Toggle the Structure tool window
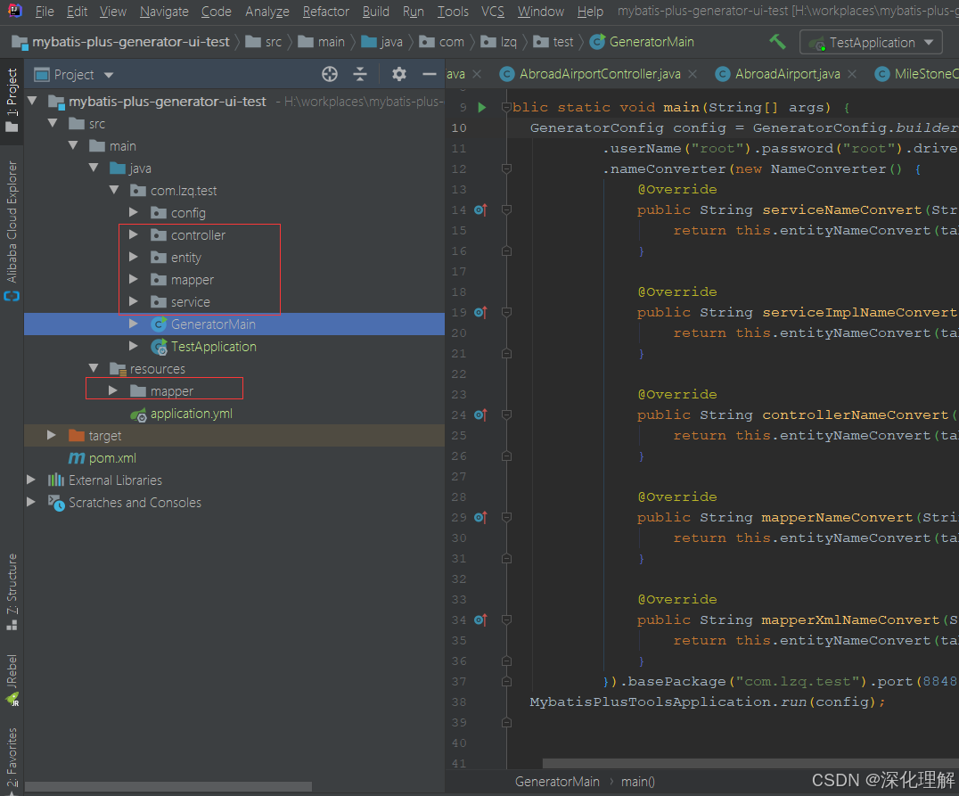The image size is (959, 796). coord(11,584)
